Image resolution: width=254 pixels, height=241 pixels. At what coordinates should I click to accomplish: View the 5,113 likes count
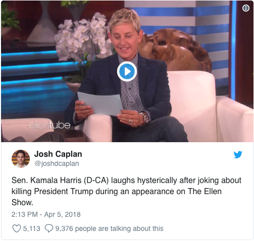point(32,228)
